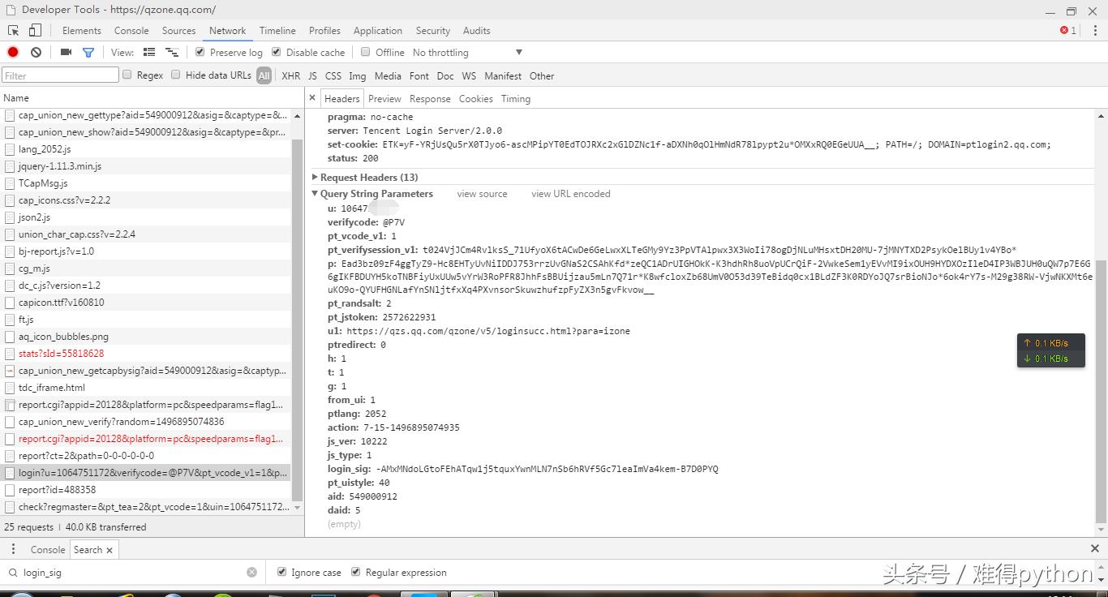Clear the login_sig search field
Image resolution: width=1108 pixels, height=597 pixels.
pos(251,572)
